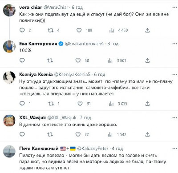The height and width of the screenshot is (173, 178).
Task: Reply to vera chiar's tweet
Action: (22, 30)
